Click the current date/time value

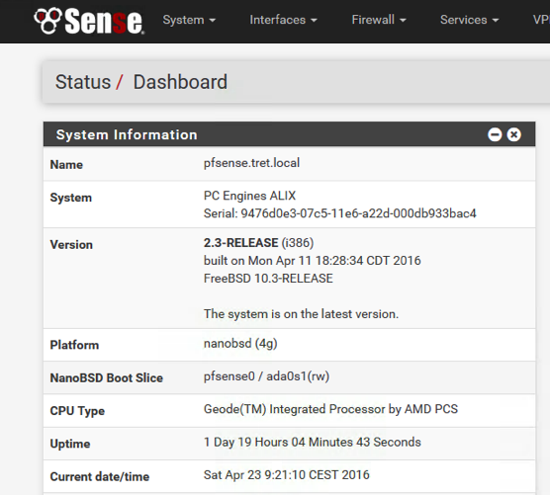(x=287, y=475)
